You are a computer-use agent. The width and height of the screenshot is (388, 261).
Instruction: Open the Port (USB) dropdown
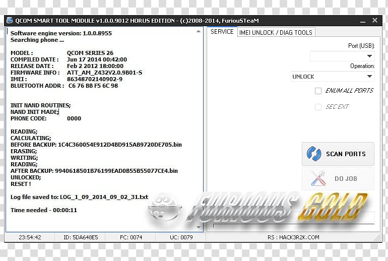pos(342,56)
